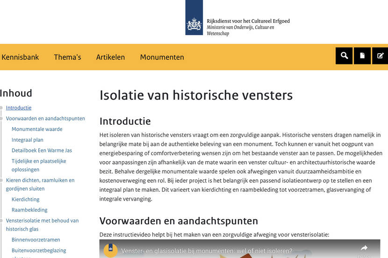The width and height of the screenshot is (388, 258).
Task: Go to the Introductie section link
Action: pos(19,108)
